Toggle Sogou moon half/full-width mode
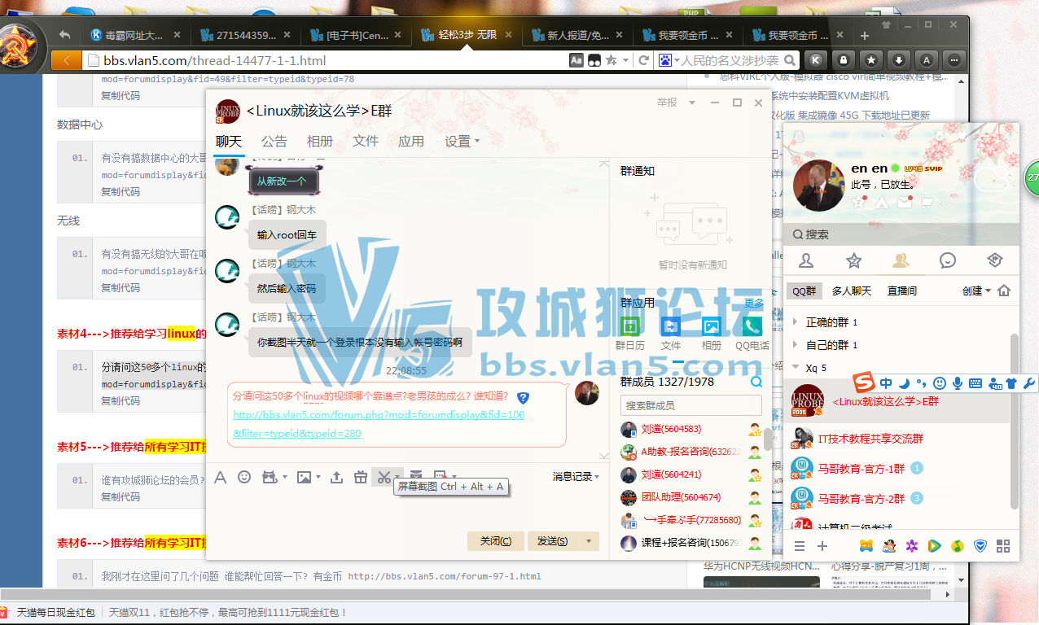 [x=905, y=382]
